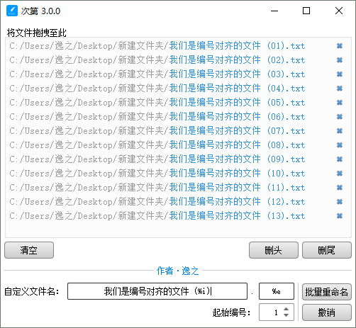
Task: Click the 删头 button
Action: [x=274, y=250]
